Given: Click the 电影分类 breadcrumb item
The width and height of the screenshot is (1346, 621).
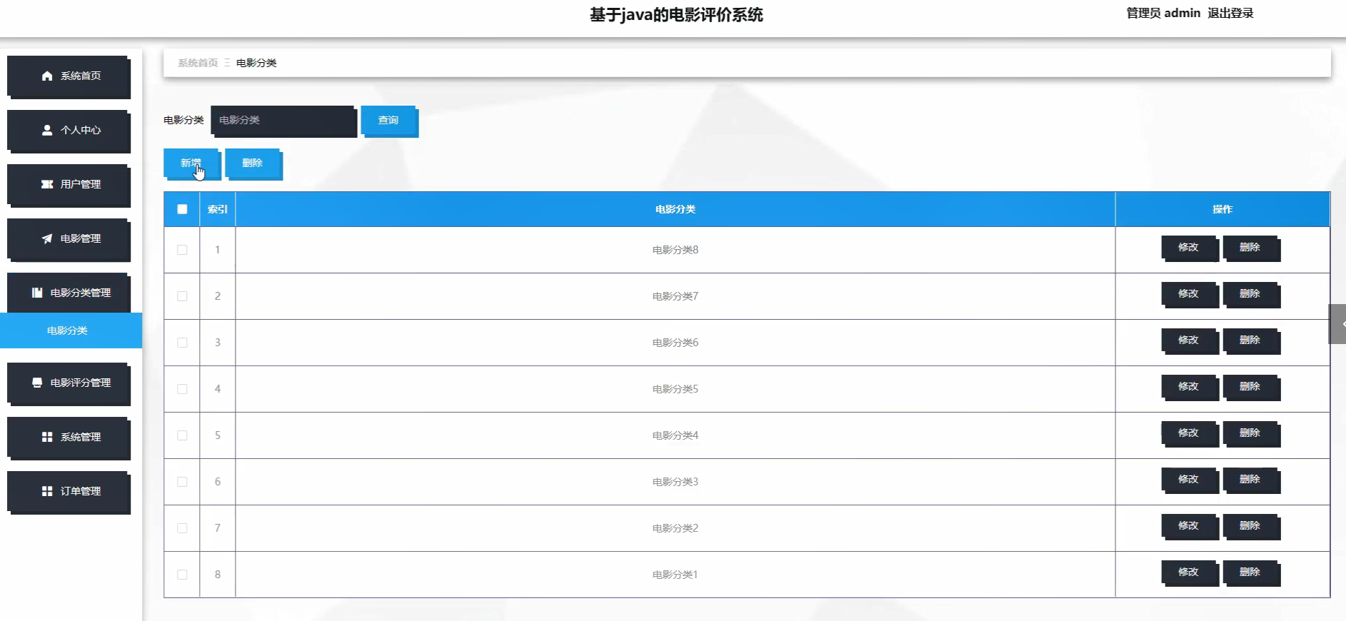Looking at the screenshot, I should 256,63.
